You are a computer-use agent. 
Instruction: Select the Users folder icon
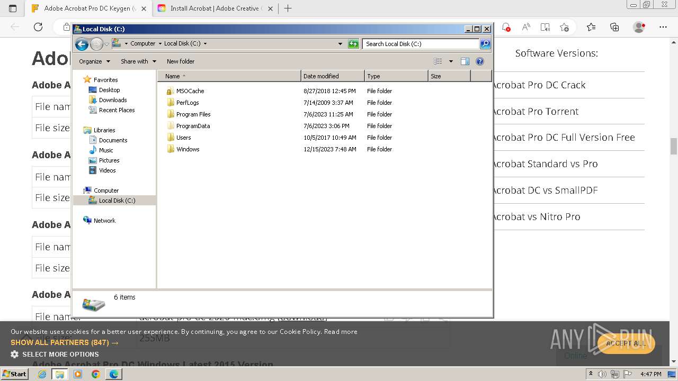click(170, 138)
